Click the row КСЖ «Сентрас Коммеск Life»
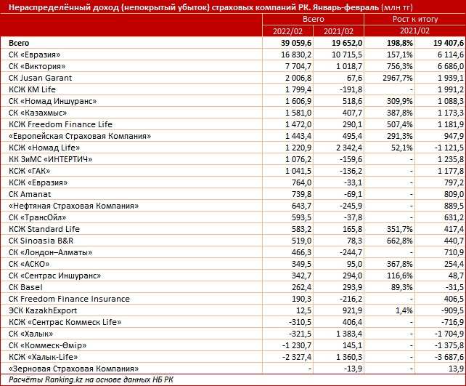This screenshot has width=466, height=386. pos(65,322)
